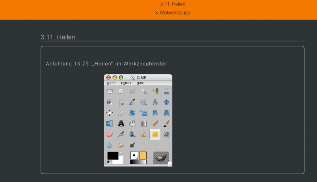Image resolution: width=317 pixels, height=182 pixels.
Task: Pick the Color Picker eyedropper tool
Action: click(132, 102)
